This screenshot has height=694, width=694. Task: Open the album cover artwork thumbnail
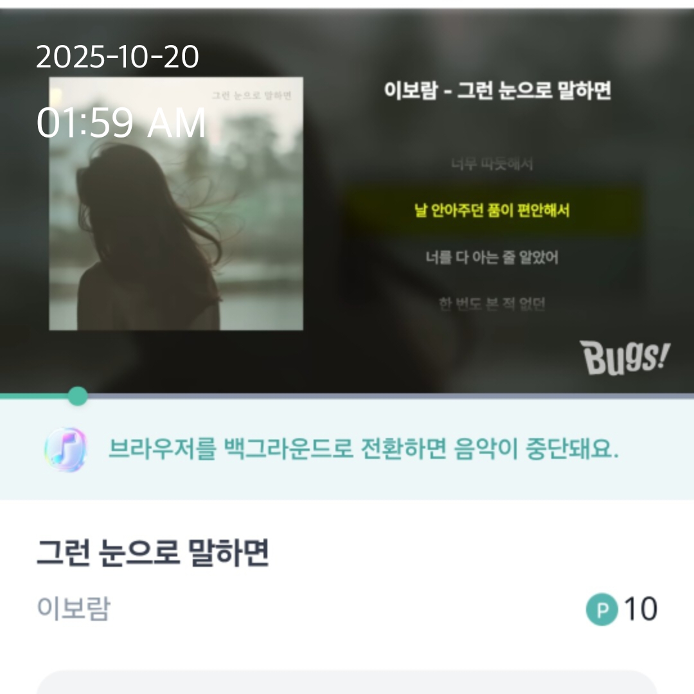coord(176,204)
